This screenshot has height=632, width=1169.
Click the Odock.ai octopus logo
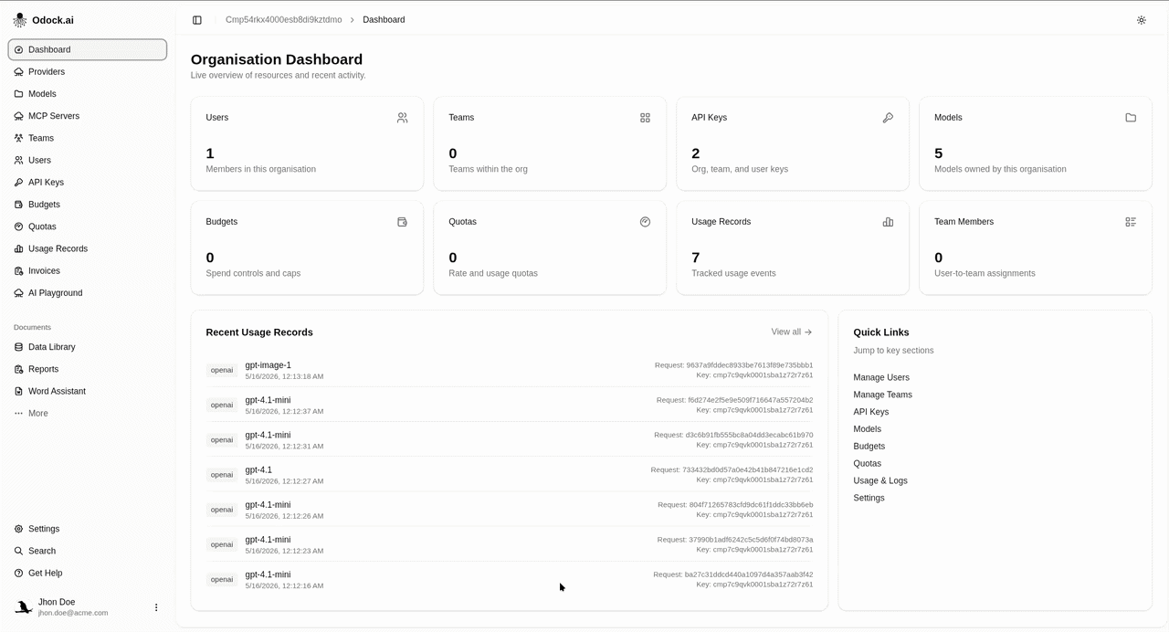click(x=20, y=20)
